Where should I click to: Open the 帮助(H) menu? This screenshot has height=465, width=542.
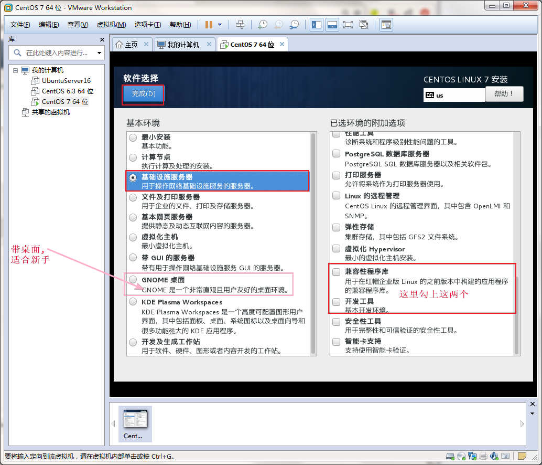pyautogui.click(x=180, y=25)
